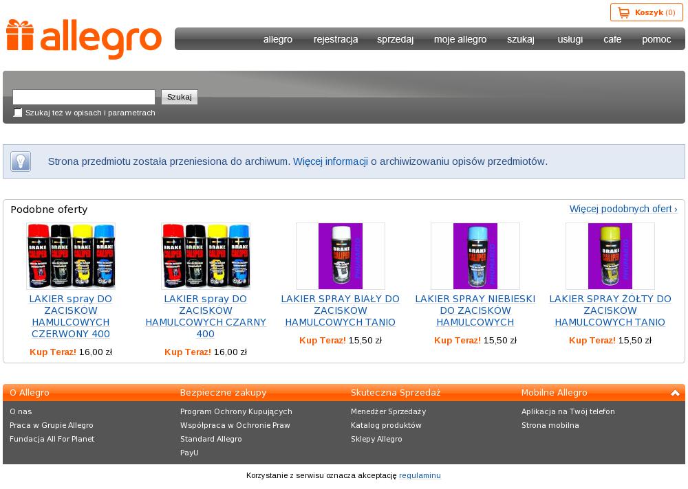The image size is (688, 489).
Task: Open the Koszyk (0) cart button
Action: coord(647,13)
